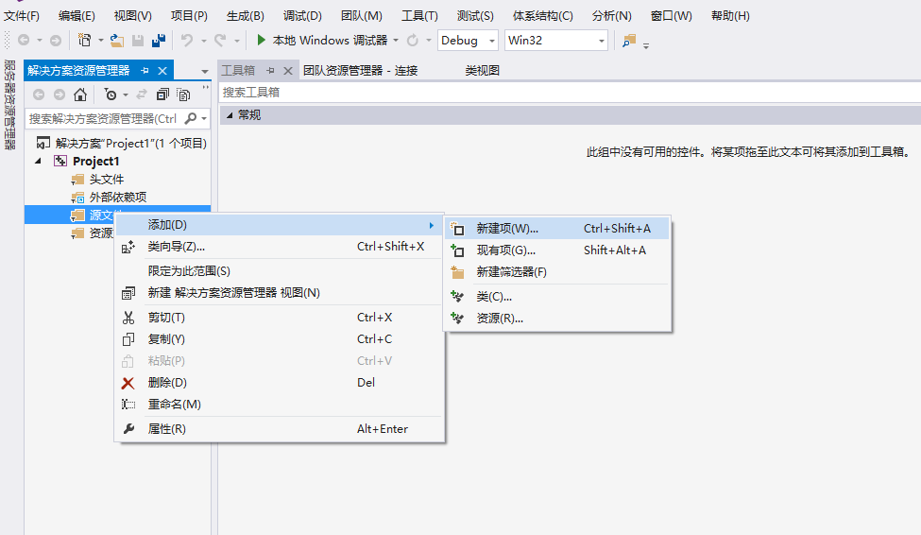Click the Show All Files icon
Viewport: 921px width, 535px height.
184,95
